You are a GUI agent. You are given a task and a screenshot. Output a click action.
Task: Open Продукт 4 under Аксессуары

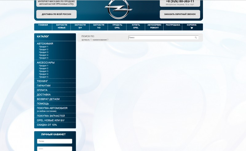coord(44,74)
